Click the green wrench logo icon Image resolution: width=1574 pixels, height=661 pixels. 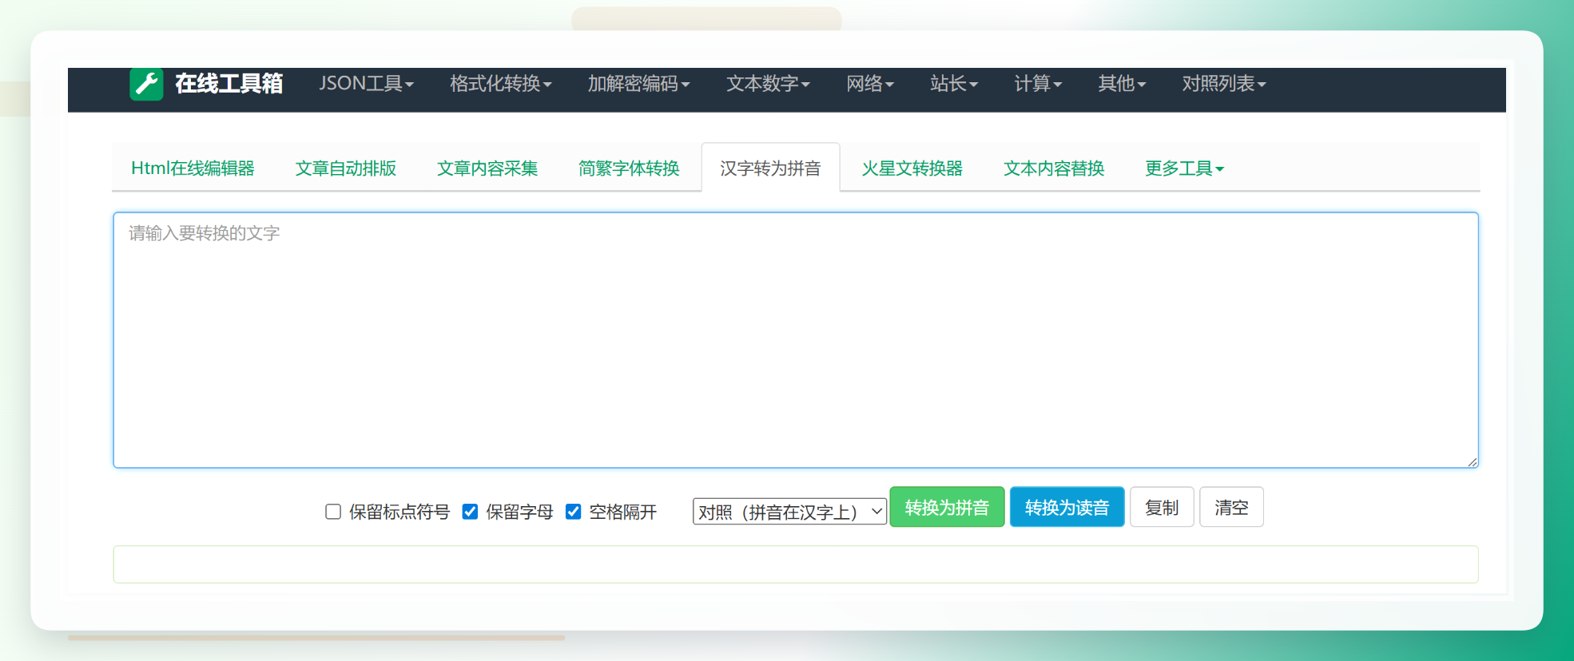pos(146,84)
